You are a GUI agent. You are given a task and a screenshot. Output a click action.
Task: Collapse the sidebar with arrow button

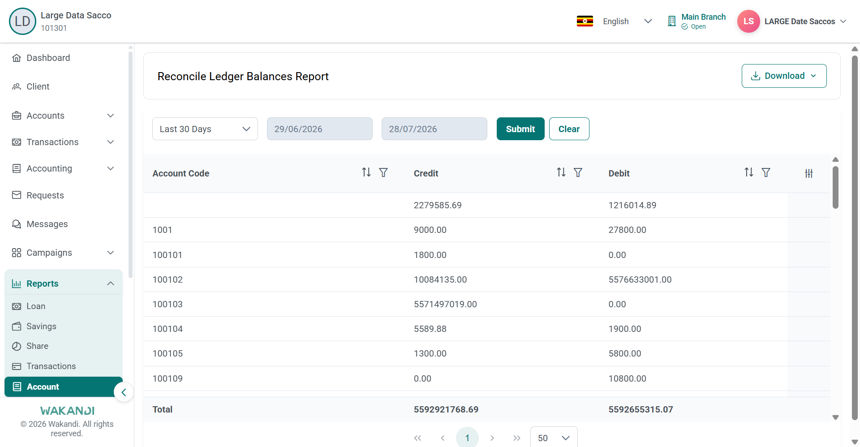(124, 392)
